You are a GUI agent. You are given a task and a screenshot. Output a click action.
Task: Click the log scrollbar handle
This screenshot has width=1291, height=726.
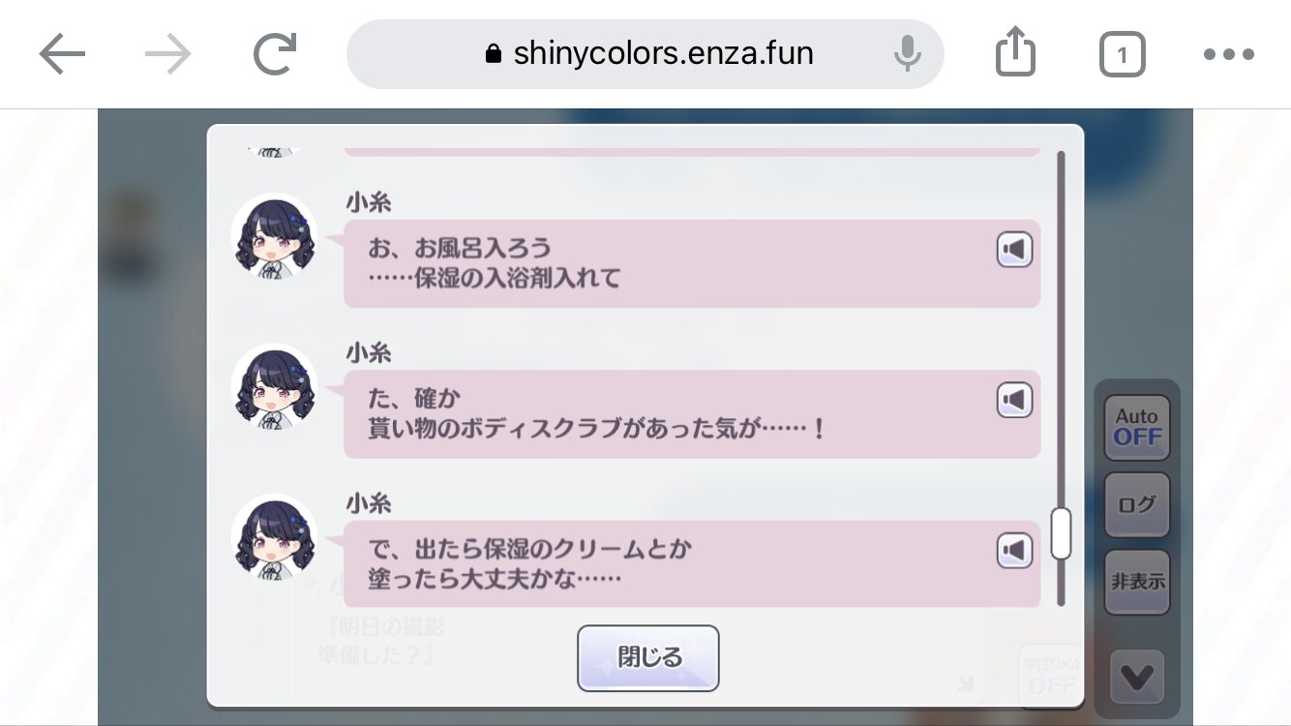[x=1061, y=533]
